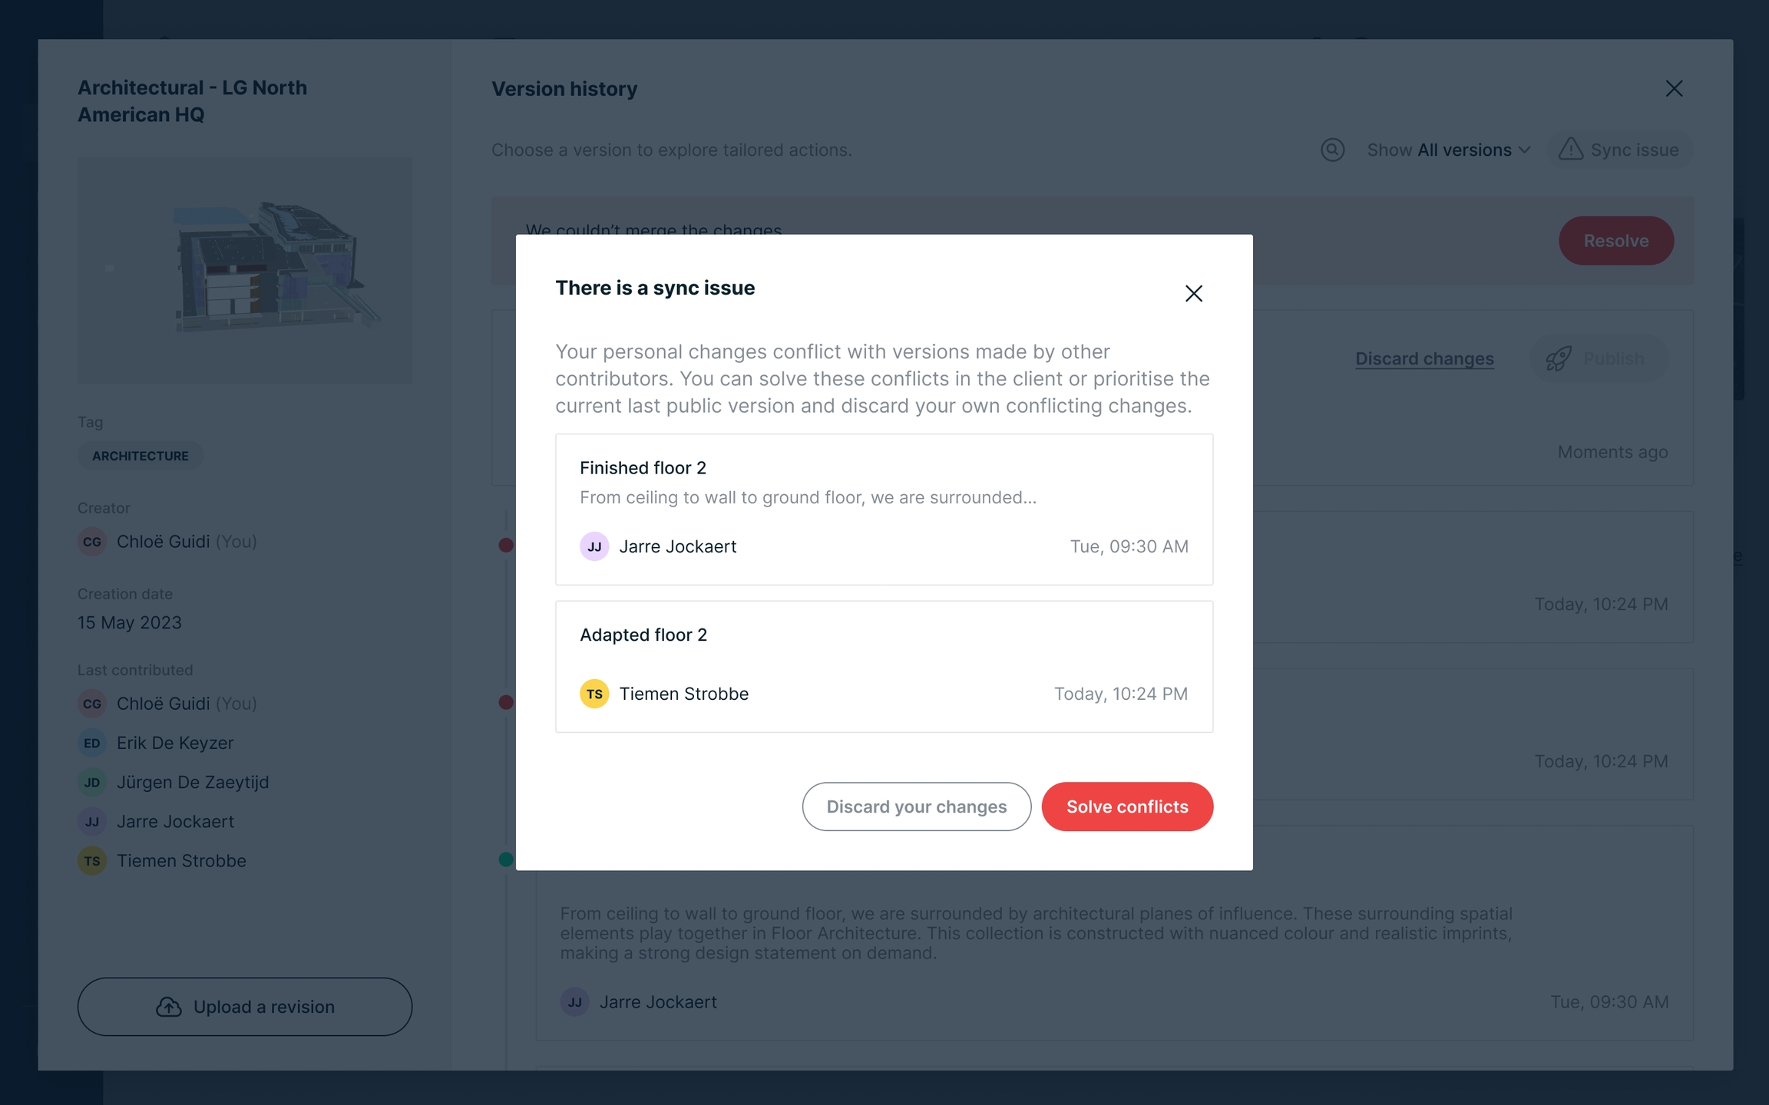Screen dimensions: 1769x1105
Task: Open the building model thumbnail
Action: point(244,270)
